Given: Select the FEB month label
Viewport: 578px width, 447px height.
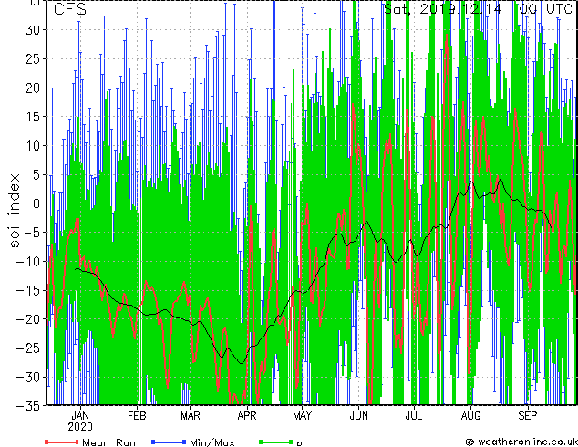Looking at the screenshot, I should [x=137, y=416].
